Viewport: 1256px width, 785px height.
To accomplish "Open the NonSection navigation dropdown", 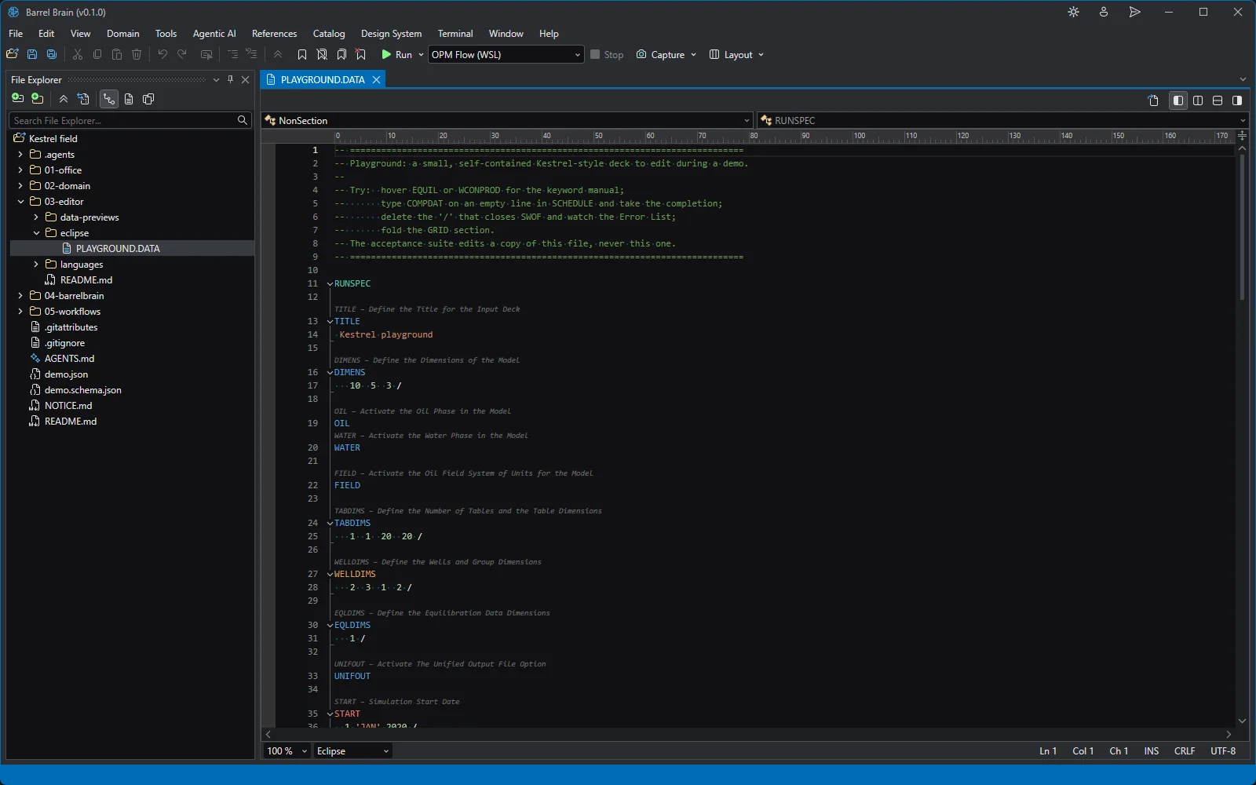I will [x=507, y=120].
